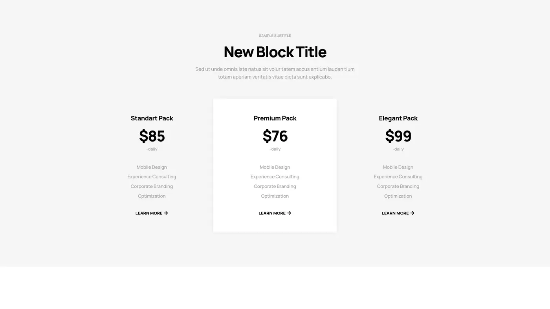The image size is (550, 309).
Task: Click the $85 price text
Action: coord(152,136)
